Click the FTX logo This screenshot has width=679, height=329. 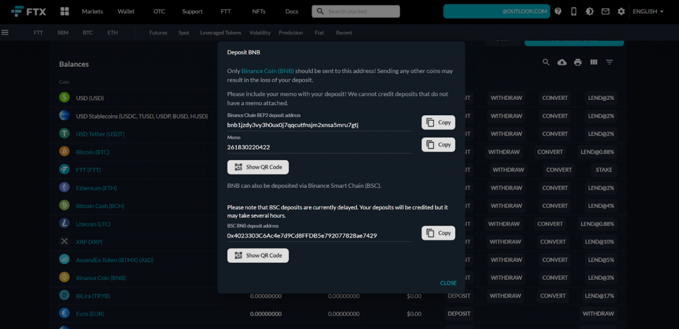click(29, 12)
